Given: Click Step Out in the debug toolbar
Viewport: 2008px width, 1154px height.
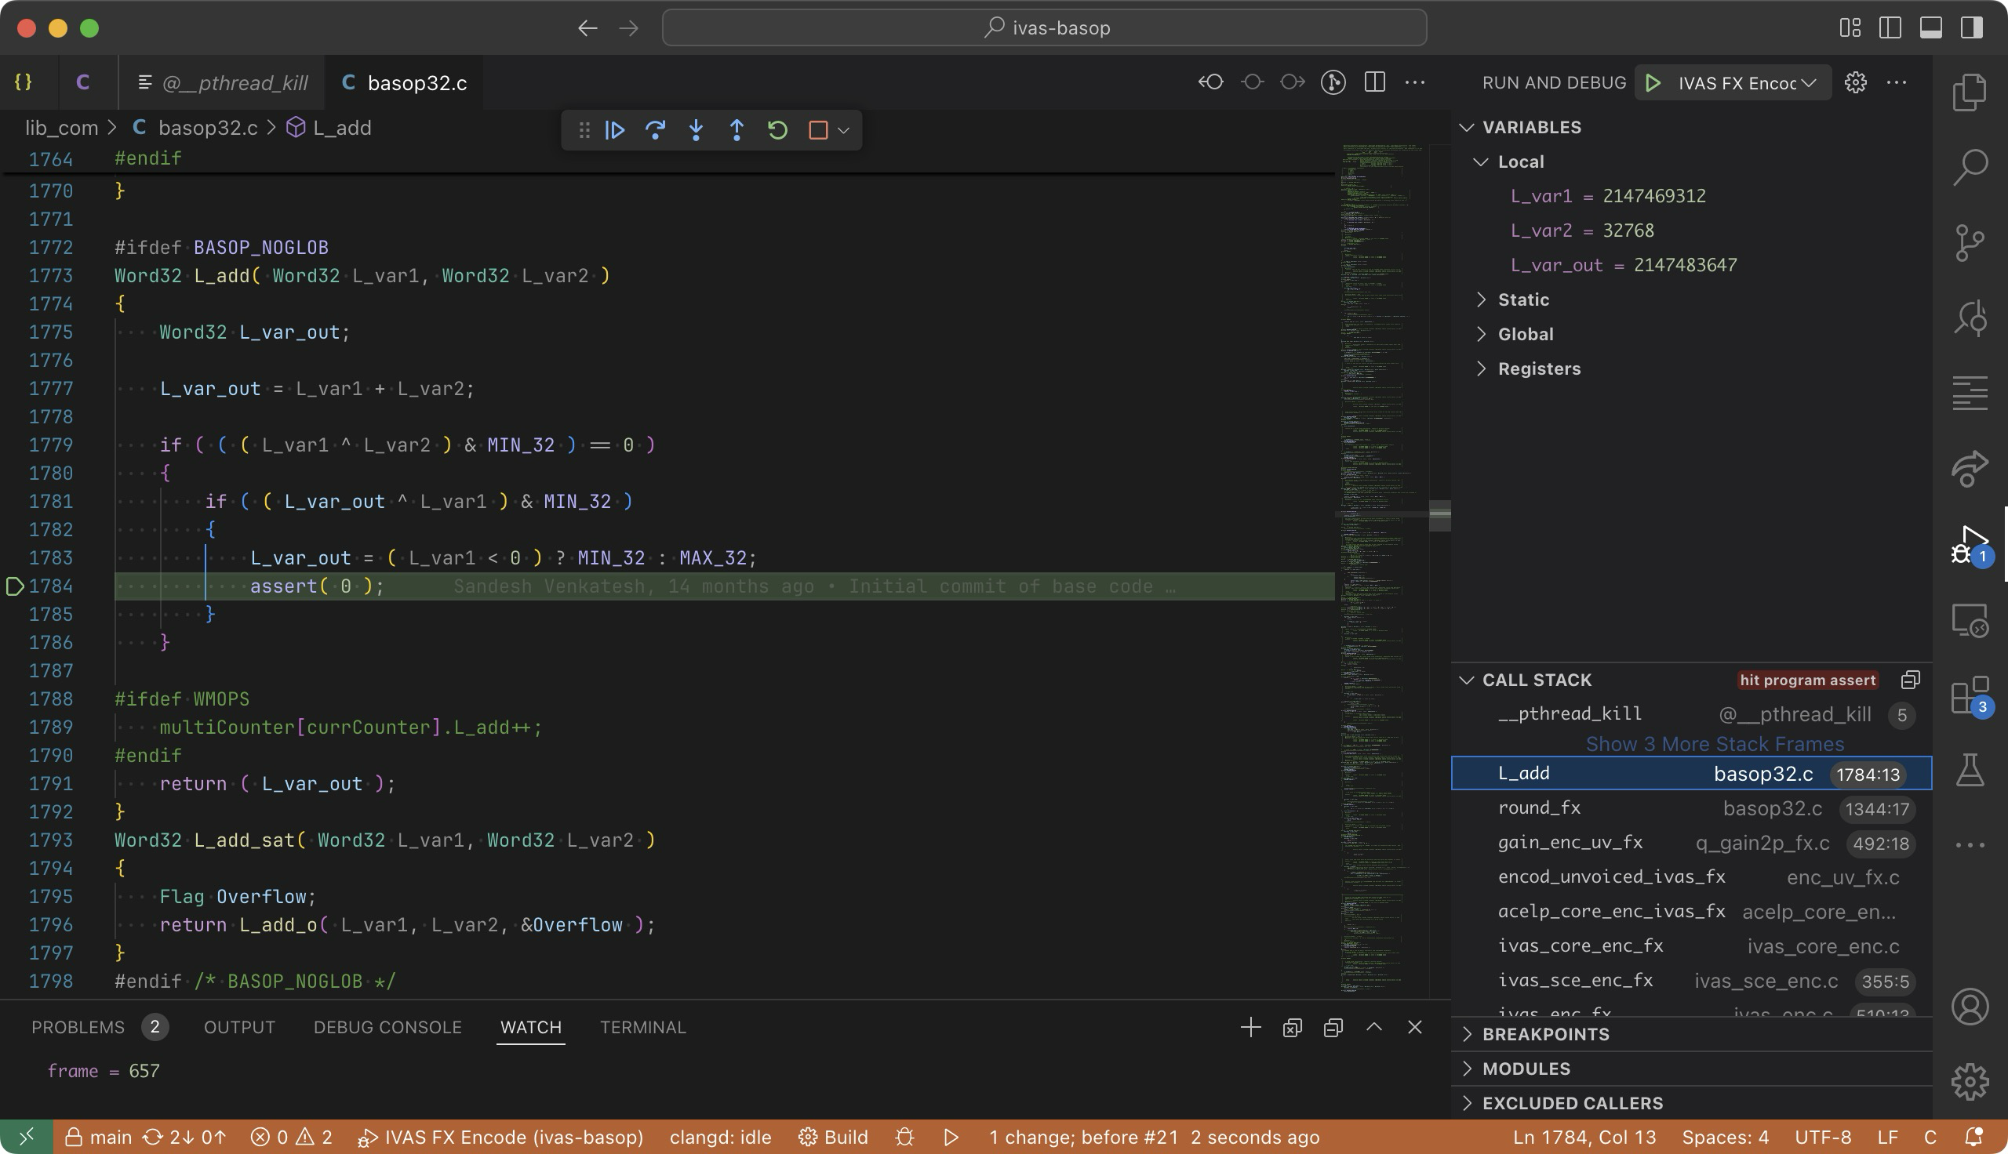Looking at the screenshot, I should (737, 130).
